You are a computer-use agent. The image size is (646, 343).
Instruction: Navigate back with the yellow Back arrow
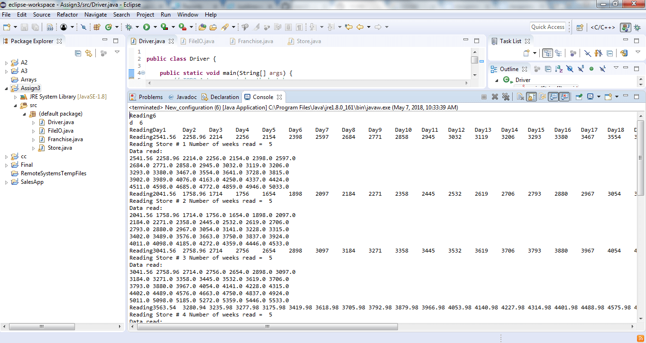[360, 27]
